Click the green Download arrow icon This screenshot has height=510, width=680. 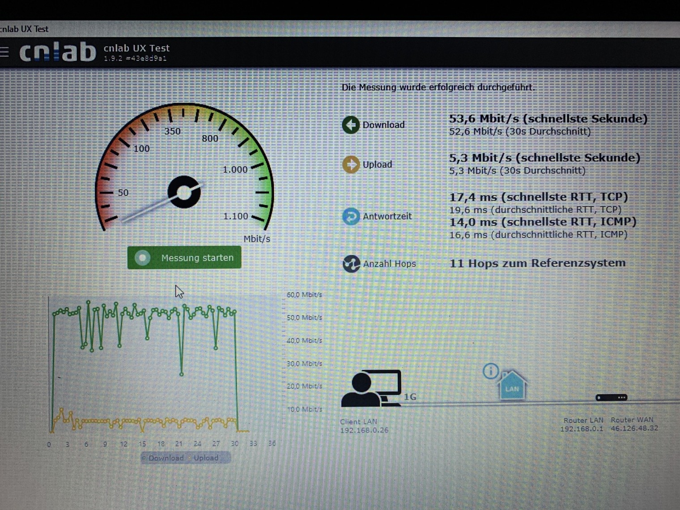click(x=351, y=125)
